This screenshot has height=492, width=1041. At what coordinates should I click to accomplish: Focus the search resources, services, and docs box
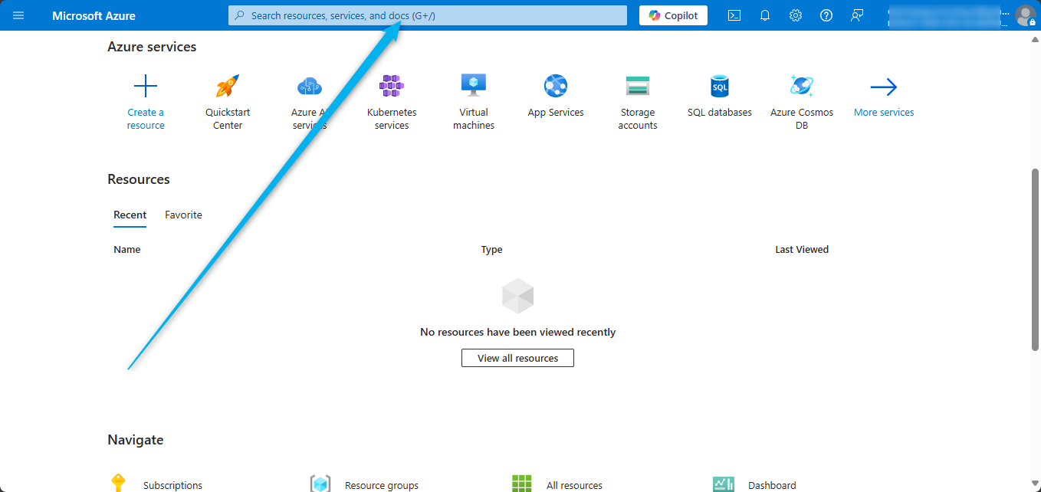pos(428,15)
